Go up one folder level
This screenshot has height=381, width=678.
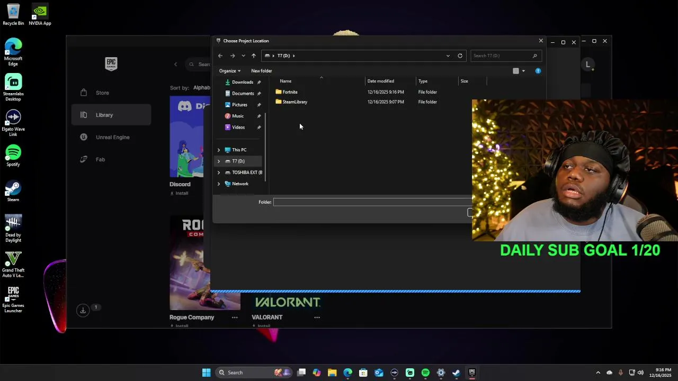pos(254,56)
